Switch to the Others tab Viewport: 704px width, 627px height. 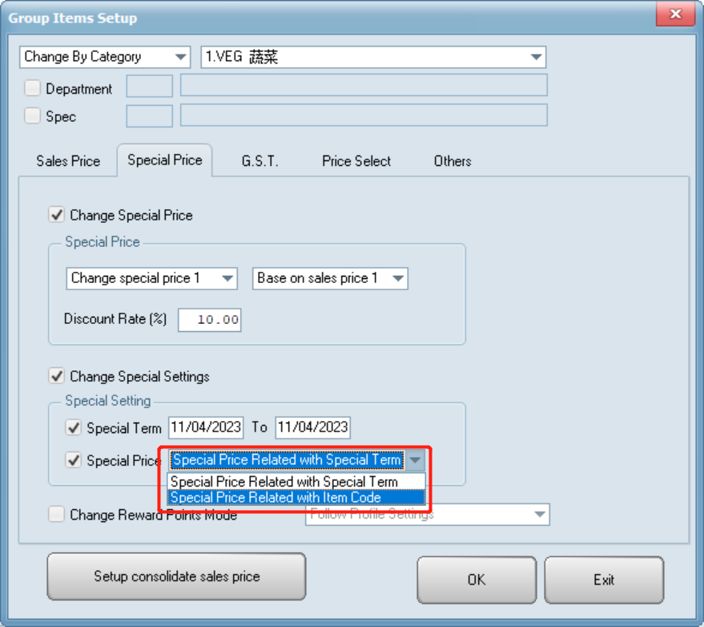[453, 161]
